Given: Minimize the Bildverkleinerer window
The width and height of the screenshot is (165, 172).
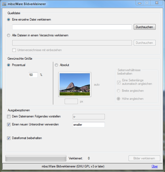Looking at the screenshot, I should pos(140,3).
